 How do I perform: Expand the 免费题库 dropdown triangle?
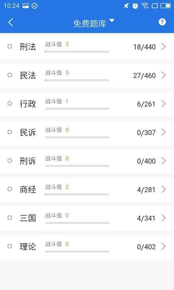112,20
